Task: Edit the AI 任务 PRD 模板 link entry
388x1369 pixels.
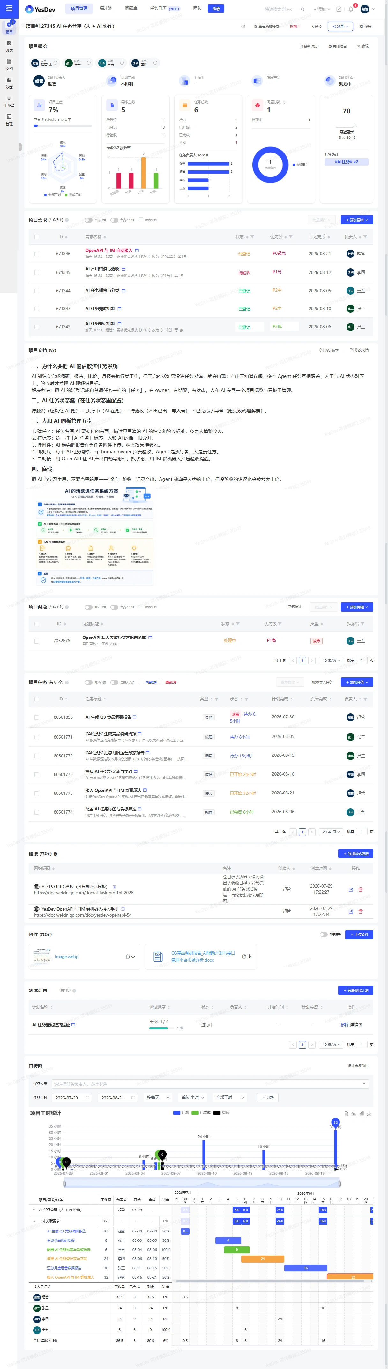Action: (x=351, y=889)
